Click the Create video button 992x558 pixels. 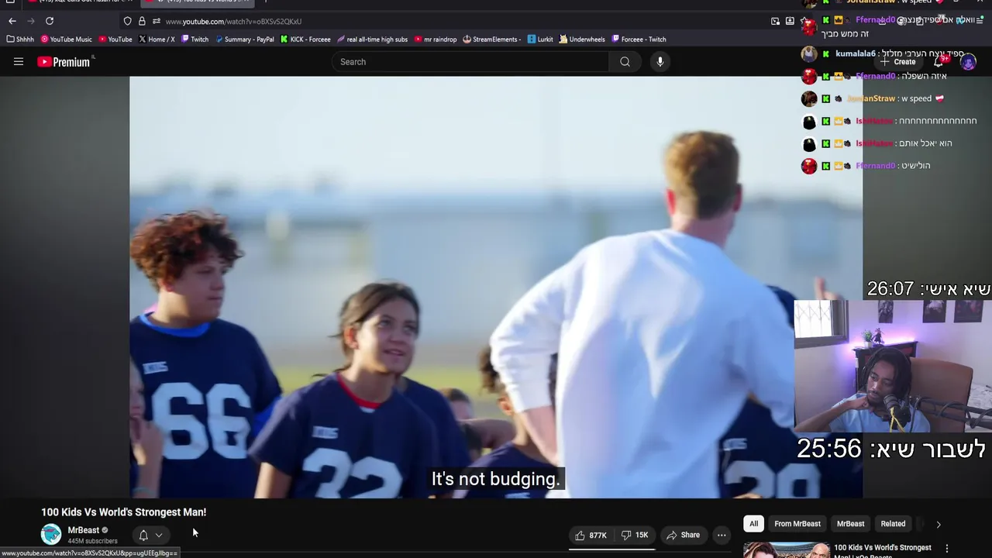(x=897, y=62)
